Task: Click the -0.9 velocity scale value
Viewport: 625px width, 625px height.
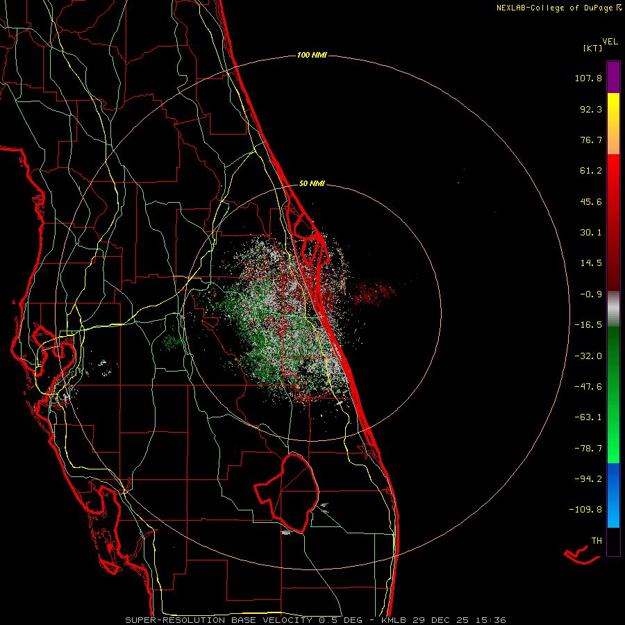Action: click(591, 294)
